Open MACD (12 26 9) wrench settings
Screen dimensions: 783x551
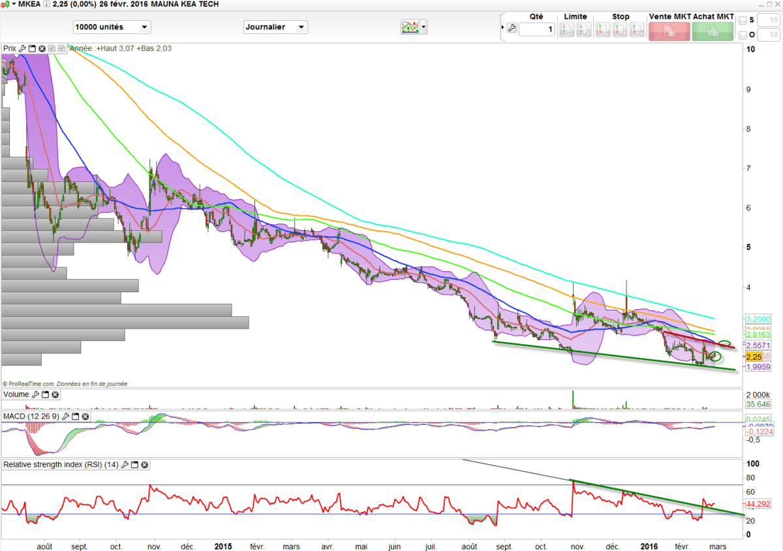[x=65, y=416]
